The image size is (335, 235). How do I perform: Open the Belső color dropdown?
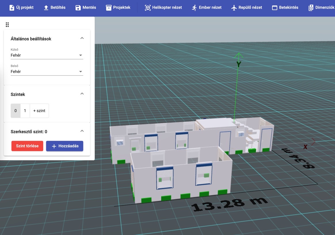pyautogui.click(x=47, y=71)
